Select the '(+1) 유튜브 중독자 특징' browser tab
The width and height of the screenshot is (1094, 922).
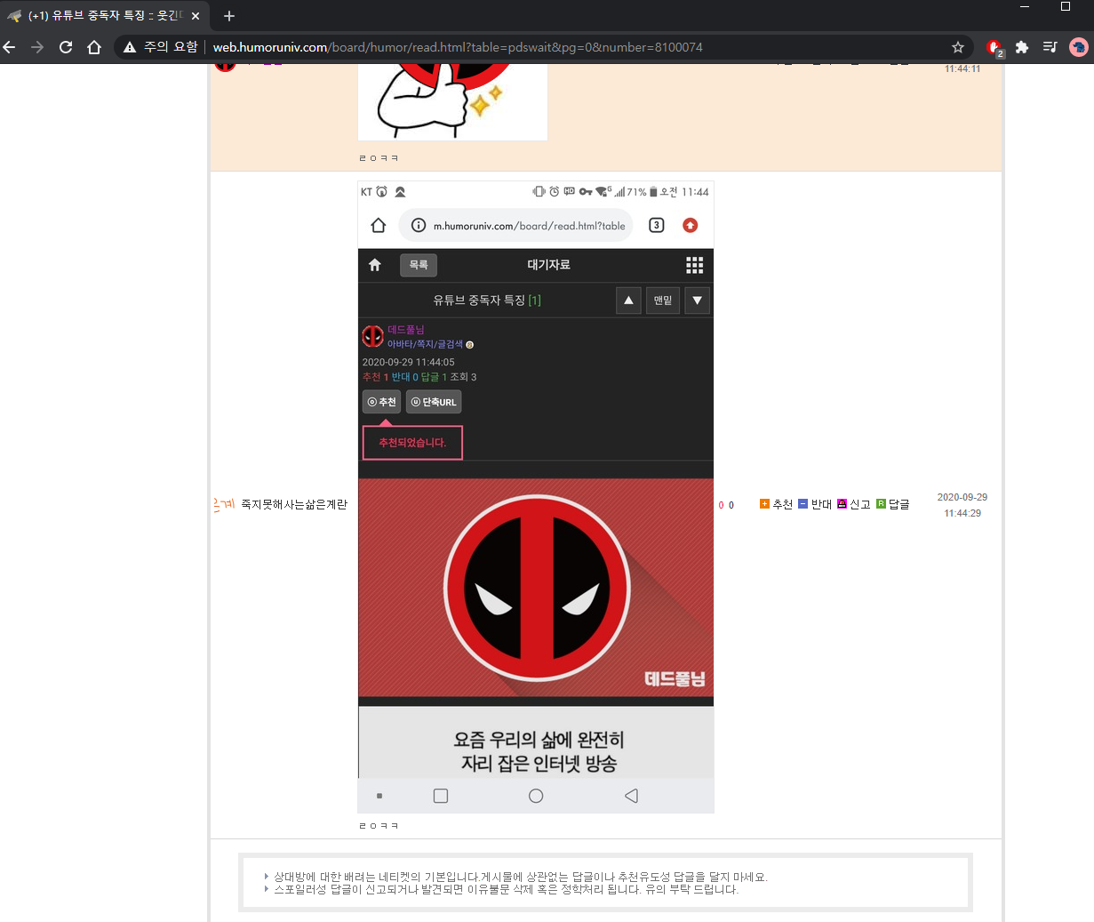[x=105, y=16]
